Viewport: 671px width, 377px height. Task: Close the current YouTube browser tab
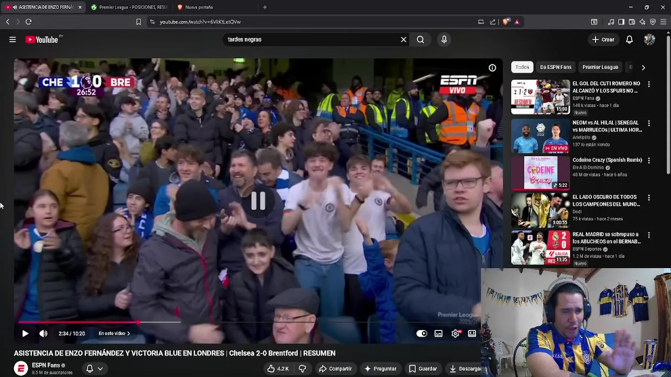pyautogui.click(x=80, y=7)
